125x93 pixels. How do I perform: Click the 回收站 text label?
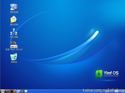(14, 62)
